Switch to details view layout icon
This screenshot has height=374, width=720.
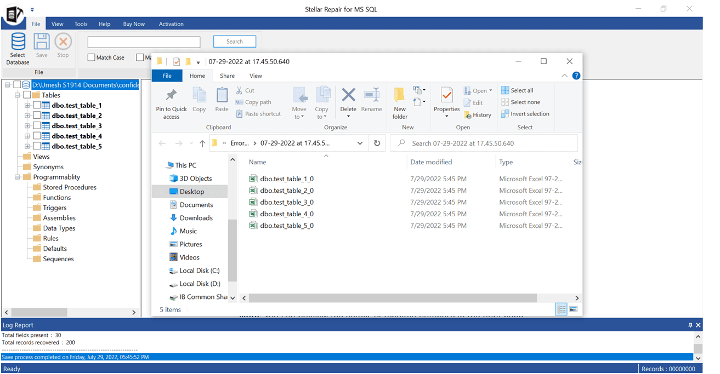click(x=562, y=309)
